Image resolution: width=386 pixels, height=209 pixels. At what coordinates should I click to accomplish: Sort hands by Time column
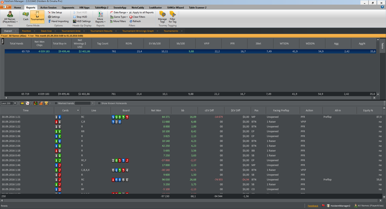(x=25, y=111)
